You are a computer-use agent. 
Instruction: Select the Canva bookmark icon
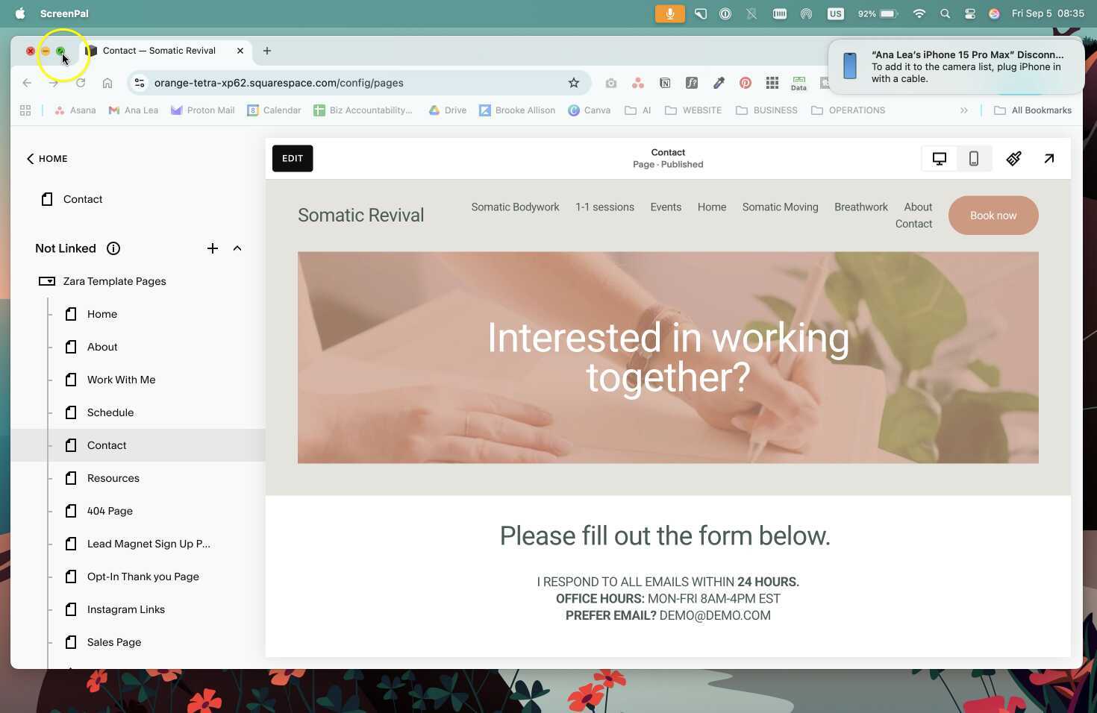574,110
